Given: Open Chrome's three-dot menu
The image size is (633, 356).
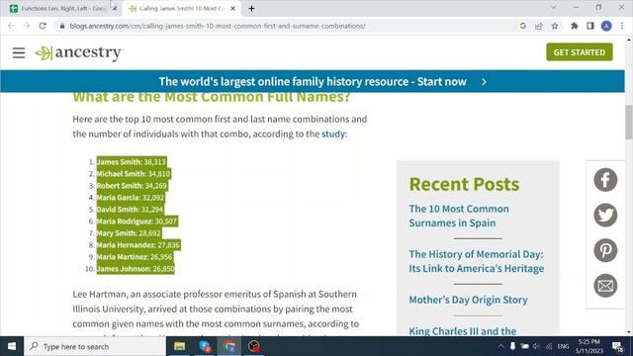Looking at the screenshot, I should (x=622, y=26).
